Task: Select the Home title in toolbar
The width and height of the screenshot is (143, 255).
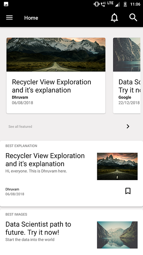Action: (31, 18)
